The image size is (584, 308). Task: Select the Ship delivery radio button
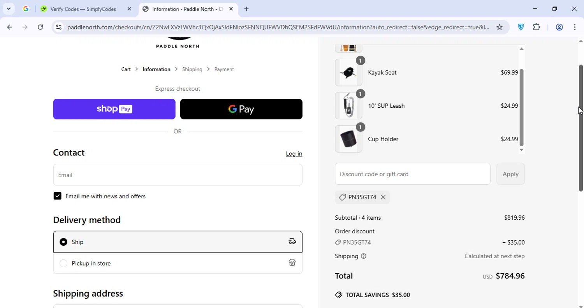click(63, 242)
